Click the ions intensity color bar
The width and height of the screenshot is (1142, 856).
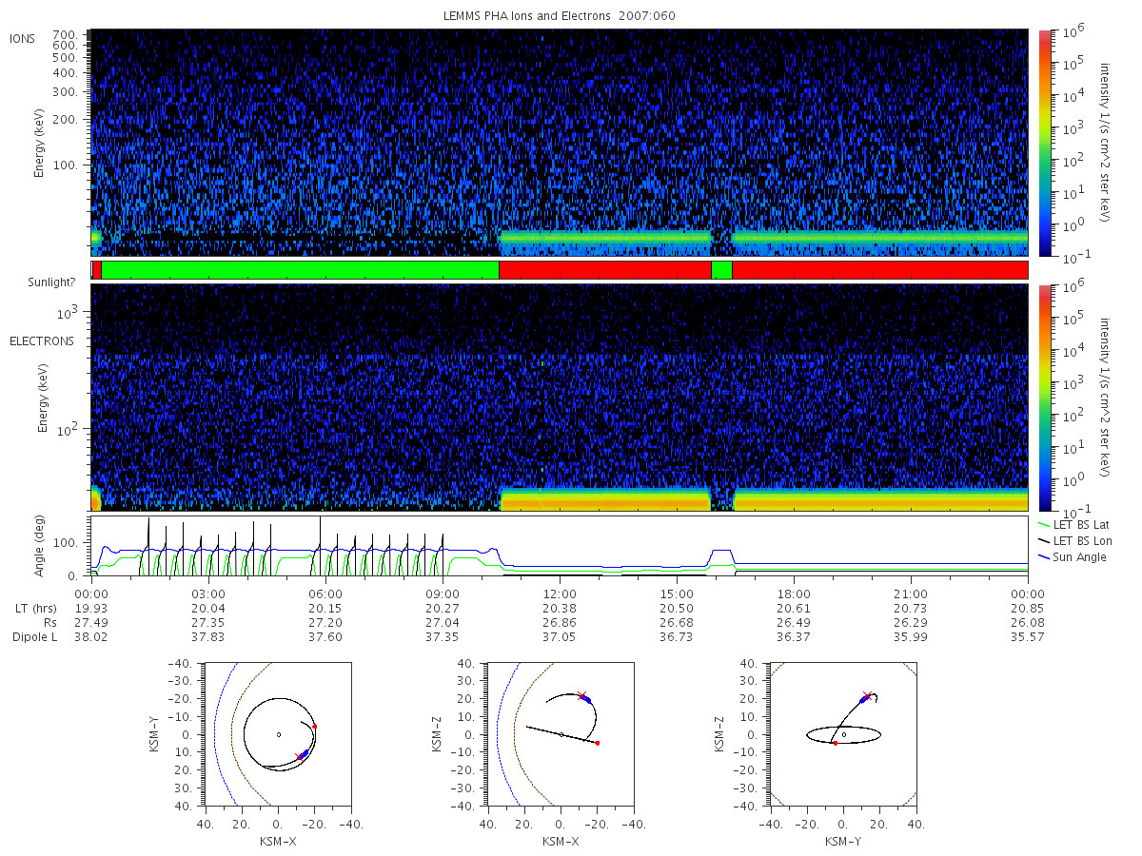(x=1044, y=143)
